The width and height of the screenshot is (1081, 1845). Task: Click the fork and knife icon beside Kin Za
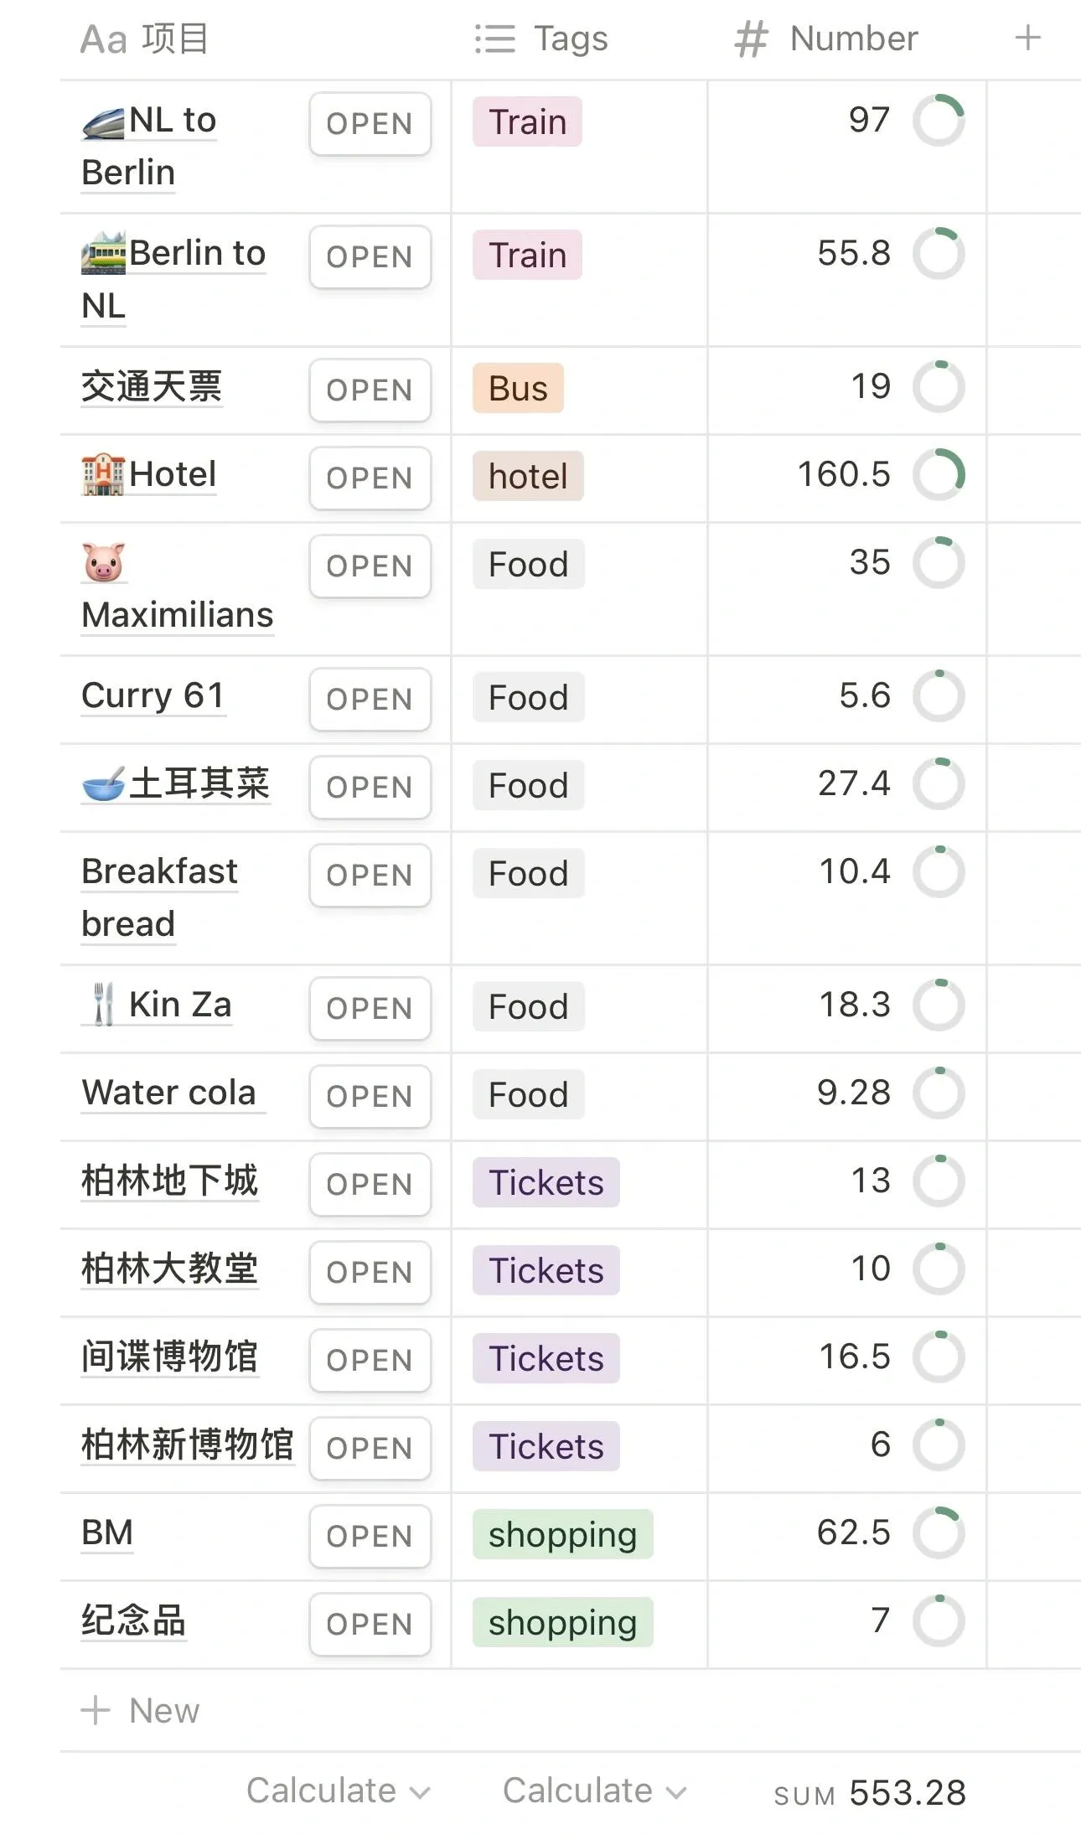pyautogui.click(x=103, y=1004)
